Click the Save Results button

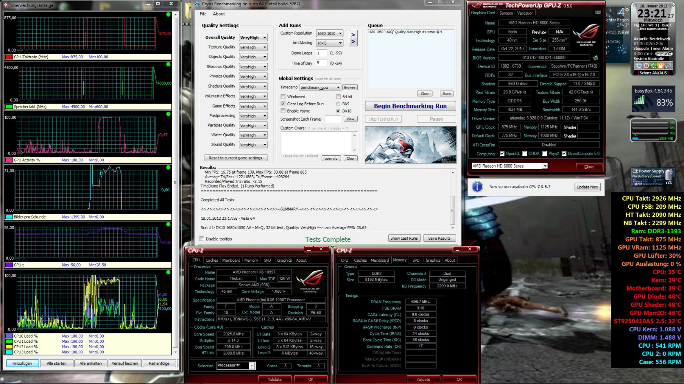click(439, 238)
